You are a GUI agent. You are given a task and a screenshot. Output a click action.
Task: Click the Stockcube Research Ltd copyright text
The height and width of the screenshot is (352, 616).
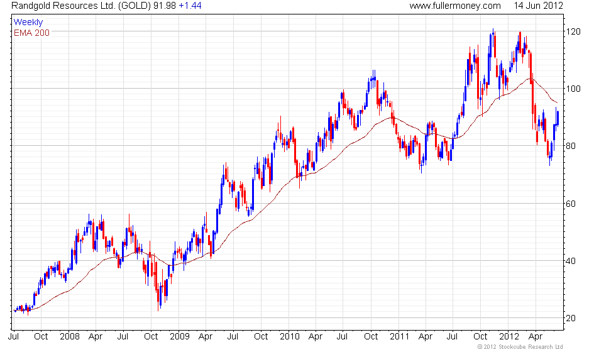point(520,347)
